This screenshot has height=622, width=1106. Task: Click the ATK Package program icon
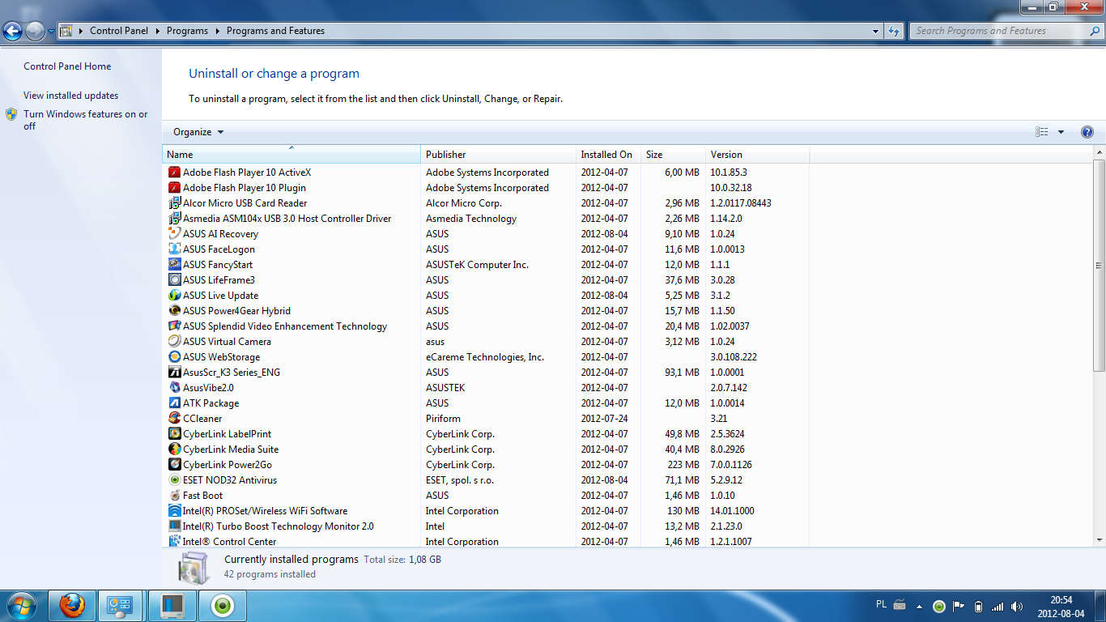point(174,403)
